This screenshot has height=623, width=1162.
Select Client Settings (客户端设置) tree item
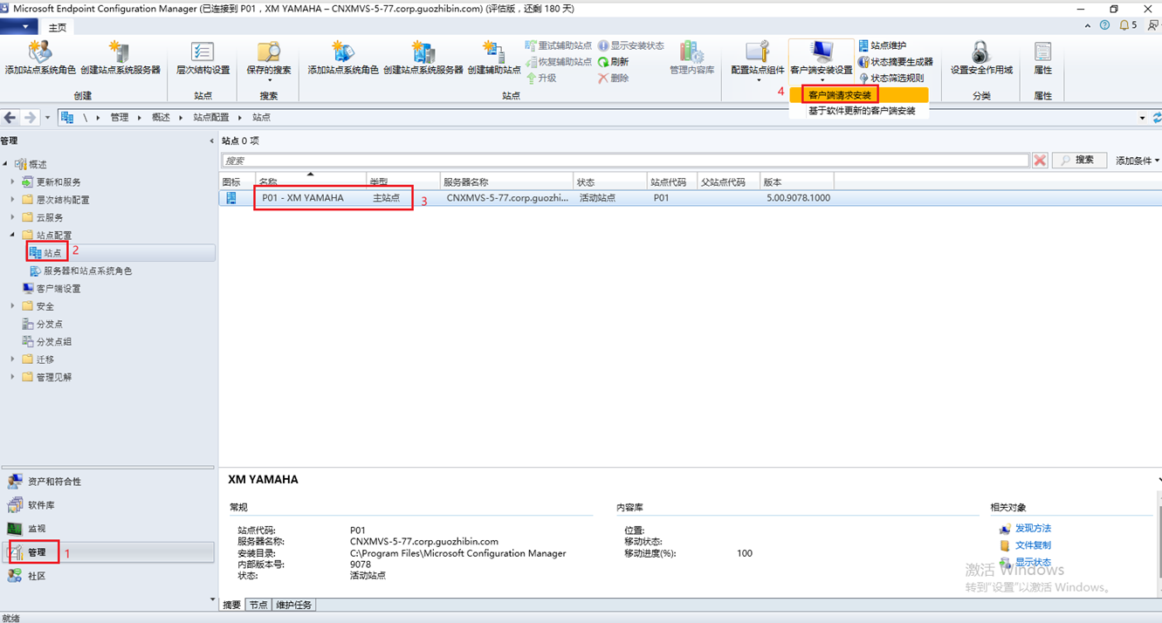point(58,289)
